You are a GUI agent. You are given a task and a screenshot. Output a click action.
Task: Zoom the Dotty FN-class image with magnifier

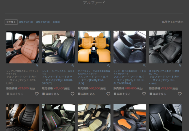coord(180,66)
